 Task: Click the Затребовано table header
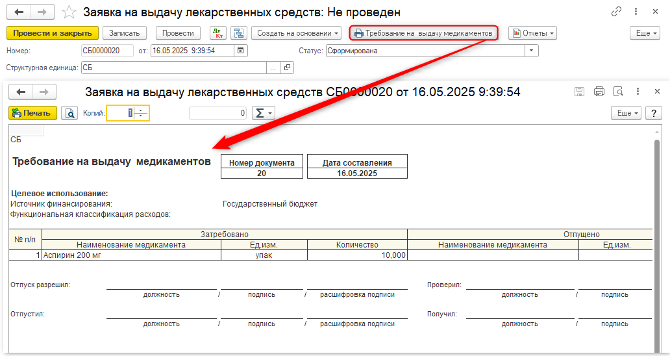(225, 235)
